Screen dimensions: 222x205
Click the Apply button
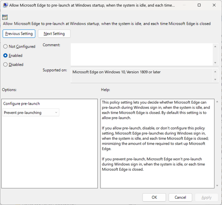tap(206, 197)
